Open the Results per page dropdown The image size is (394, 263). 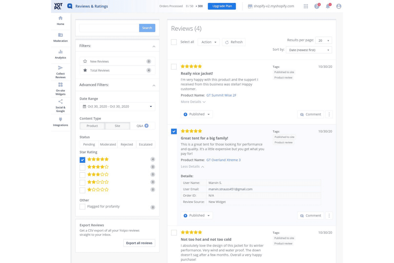pyautogui.click(x=323, y=41)
